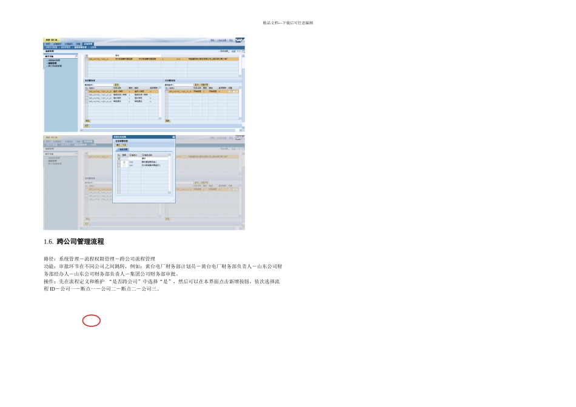Click the header text "精品文档---下载后可任意编辑"
This screenshot has height=407, width=576.
coord(288,23)
